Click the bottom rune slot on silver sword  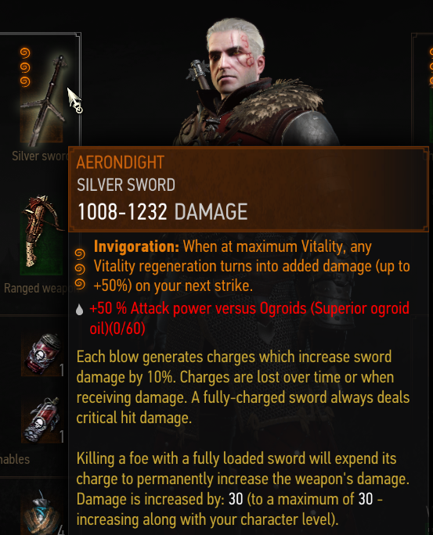pos(25,82)
